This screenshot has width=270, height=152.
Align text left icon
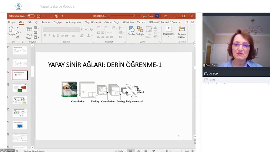point(98,37)
